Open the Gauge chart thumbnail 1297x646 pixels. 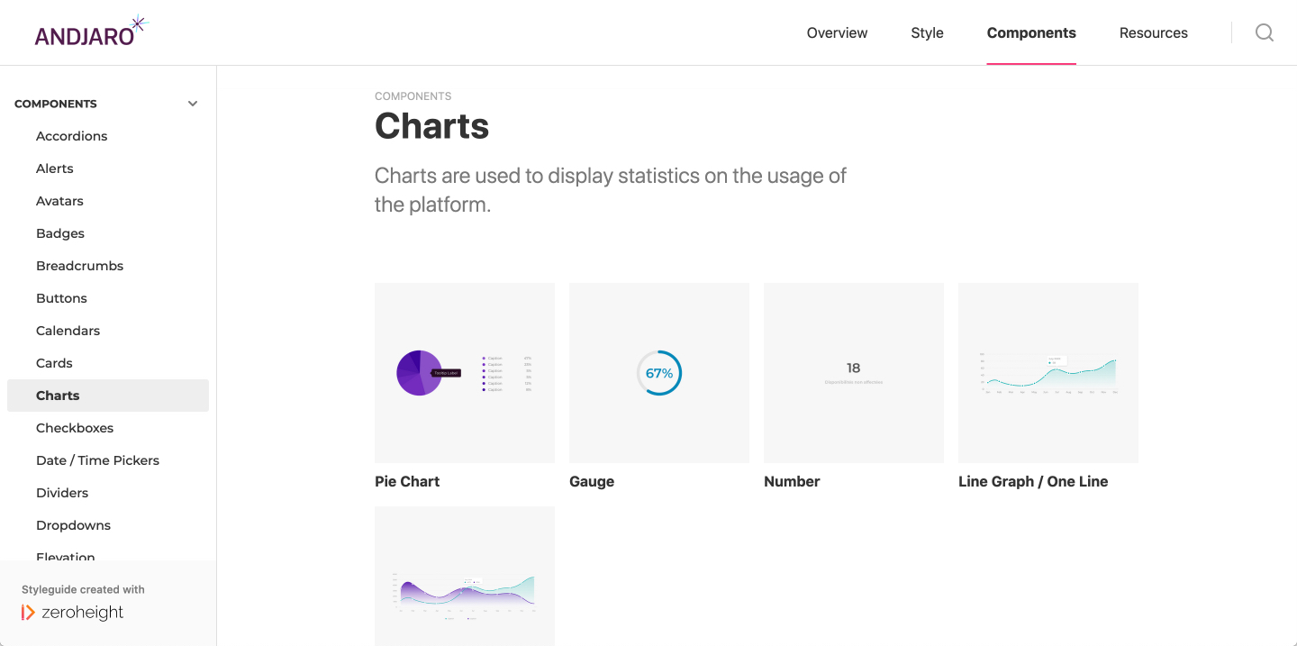659,373
